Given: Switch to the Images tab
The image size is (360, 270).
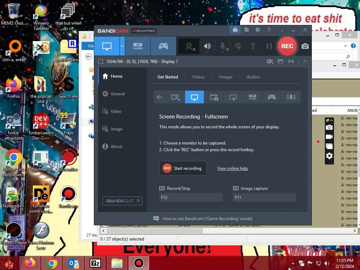Looking at the screenshot, I should (x=225, y=77).
